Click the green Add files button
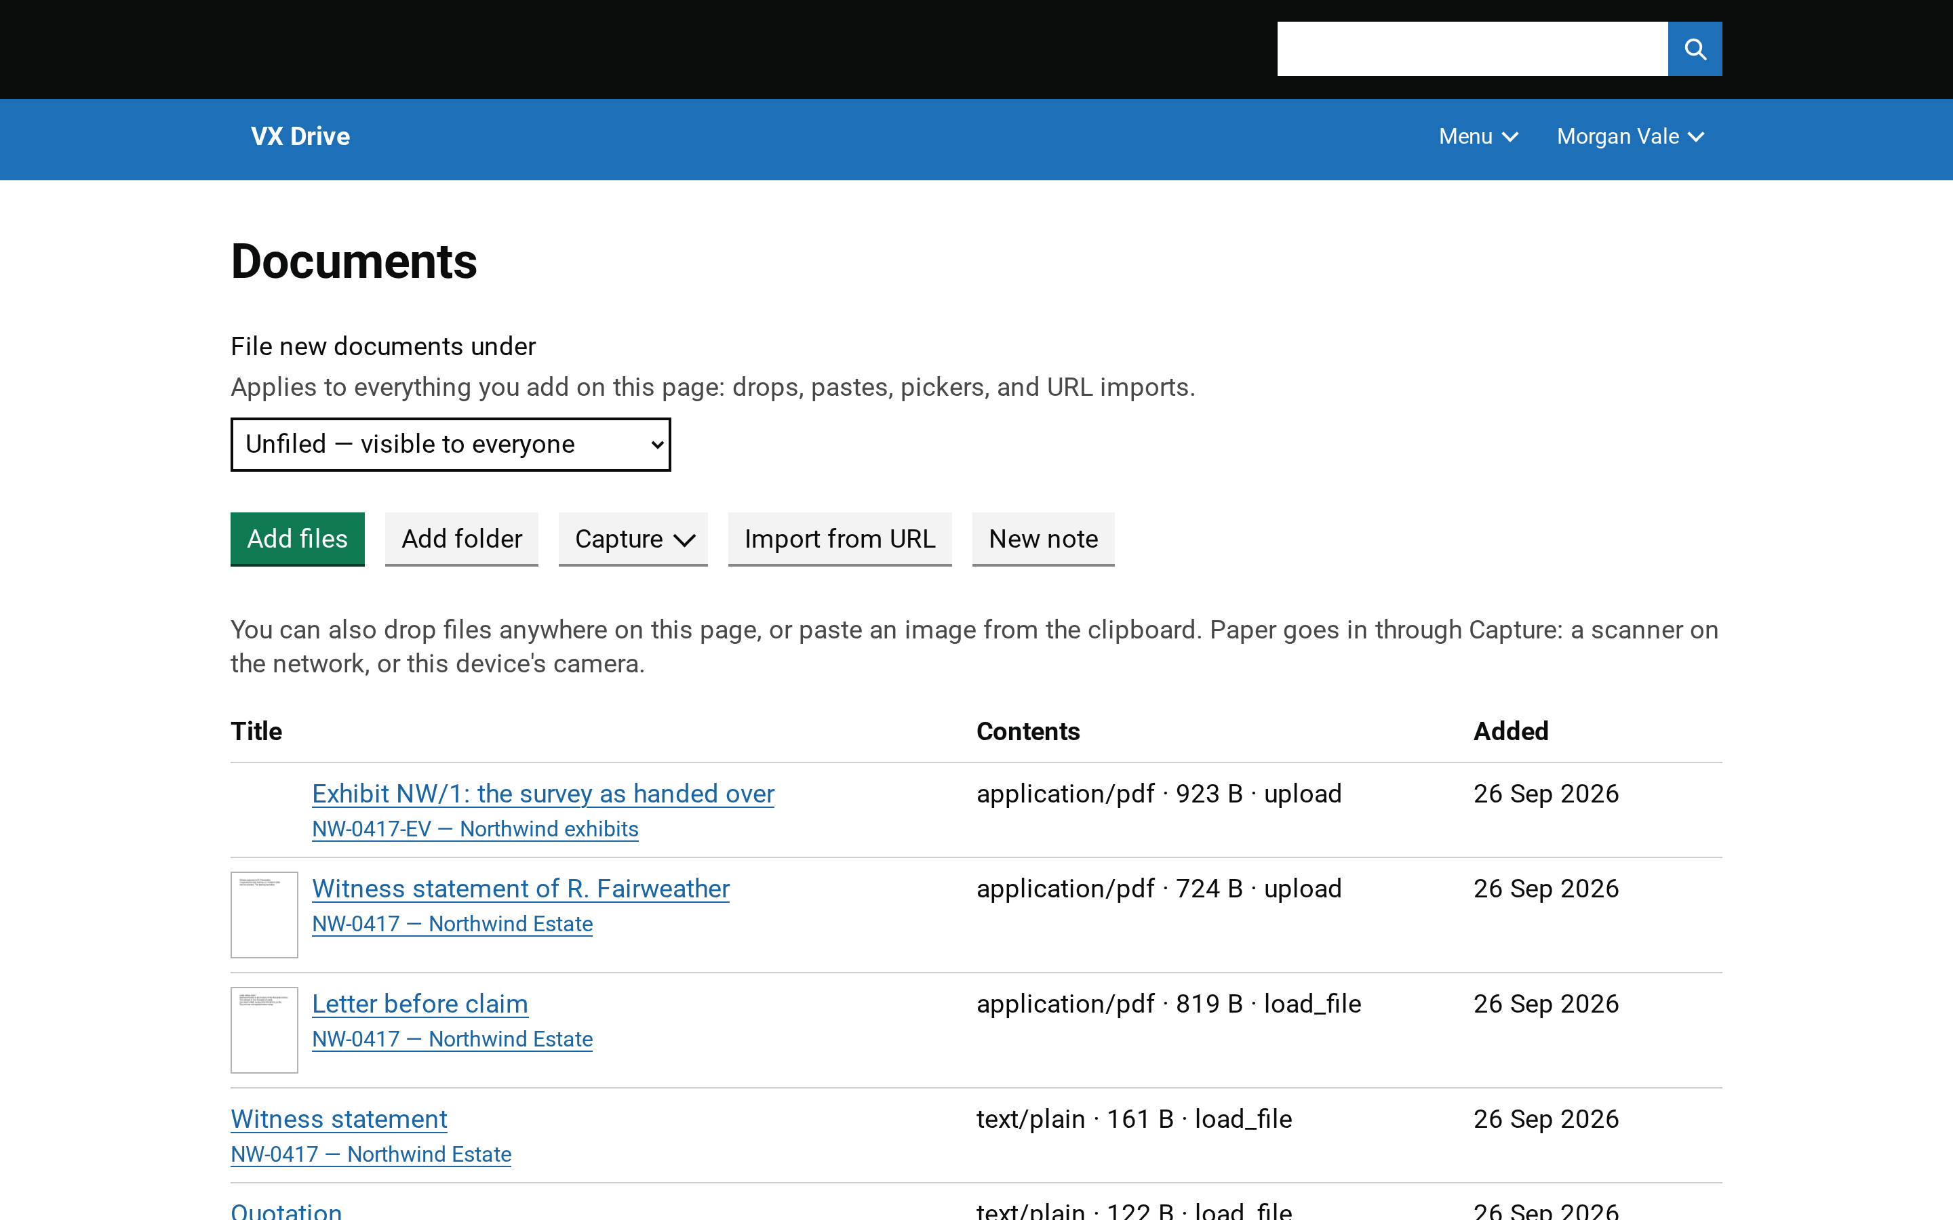1953x1220 pixels. point(297,539)
